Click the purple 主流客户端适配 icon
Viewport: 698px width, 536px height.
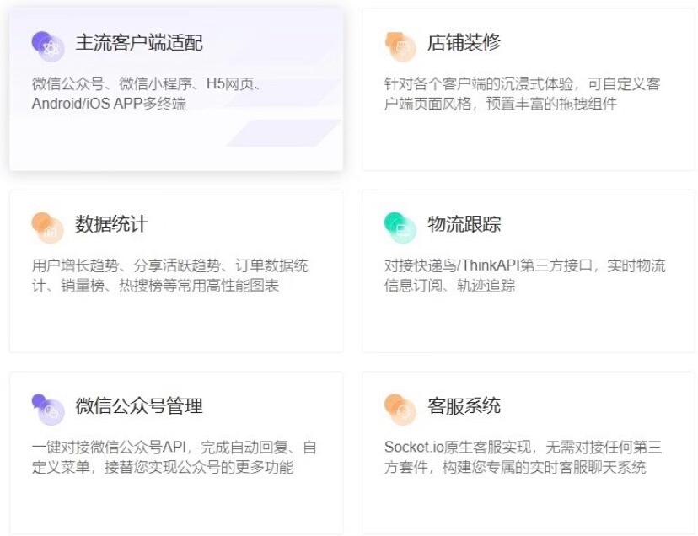(48, 46)
